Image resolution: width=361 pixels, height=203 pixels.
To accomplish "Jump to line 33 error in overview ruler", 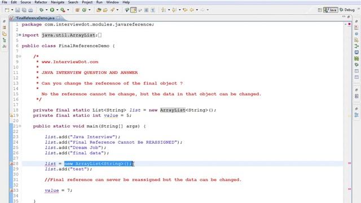I will [x=349, y=189].
